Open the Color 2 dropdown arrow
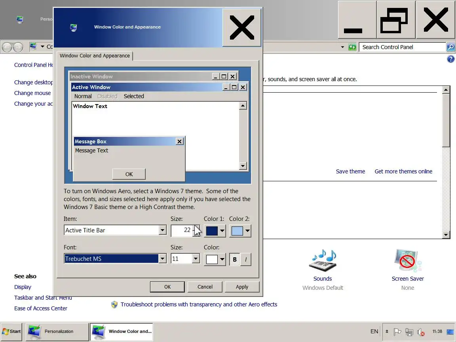Viewport: 456px width, 342px height. (247, 231)
